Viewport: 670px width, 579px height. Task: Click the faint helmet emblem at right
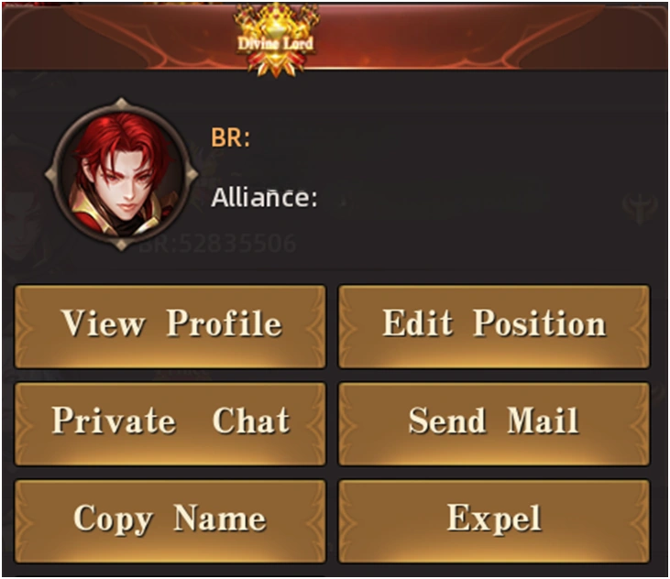pyautogui.click(x=640, y=208)
